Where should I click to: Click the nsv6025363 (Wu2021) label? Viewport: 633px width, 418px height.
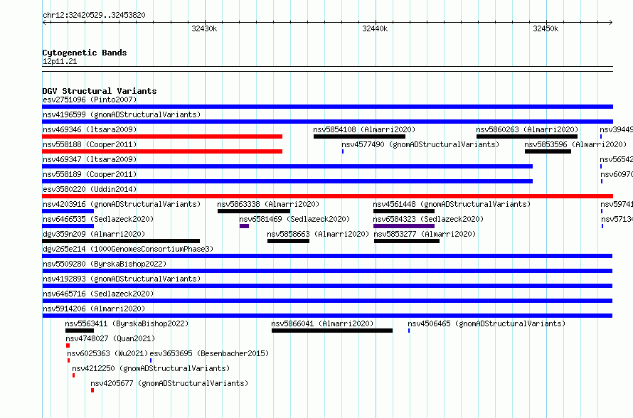(108, 353)
